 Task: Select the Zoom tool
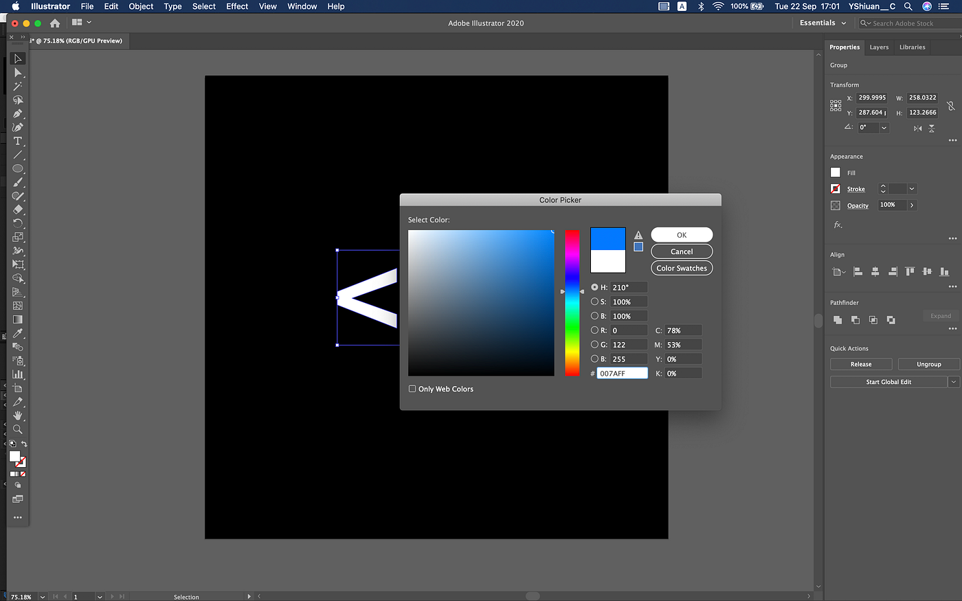tap(18, 429)
